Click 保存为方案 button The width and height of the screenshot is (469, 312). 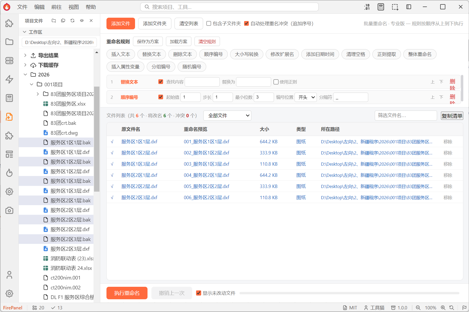click(148, 42)
